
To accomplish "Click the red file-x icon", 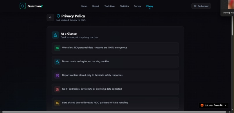I will tap(57, 89).
